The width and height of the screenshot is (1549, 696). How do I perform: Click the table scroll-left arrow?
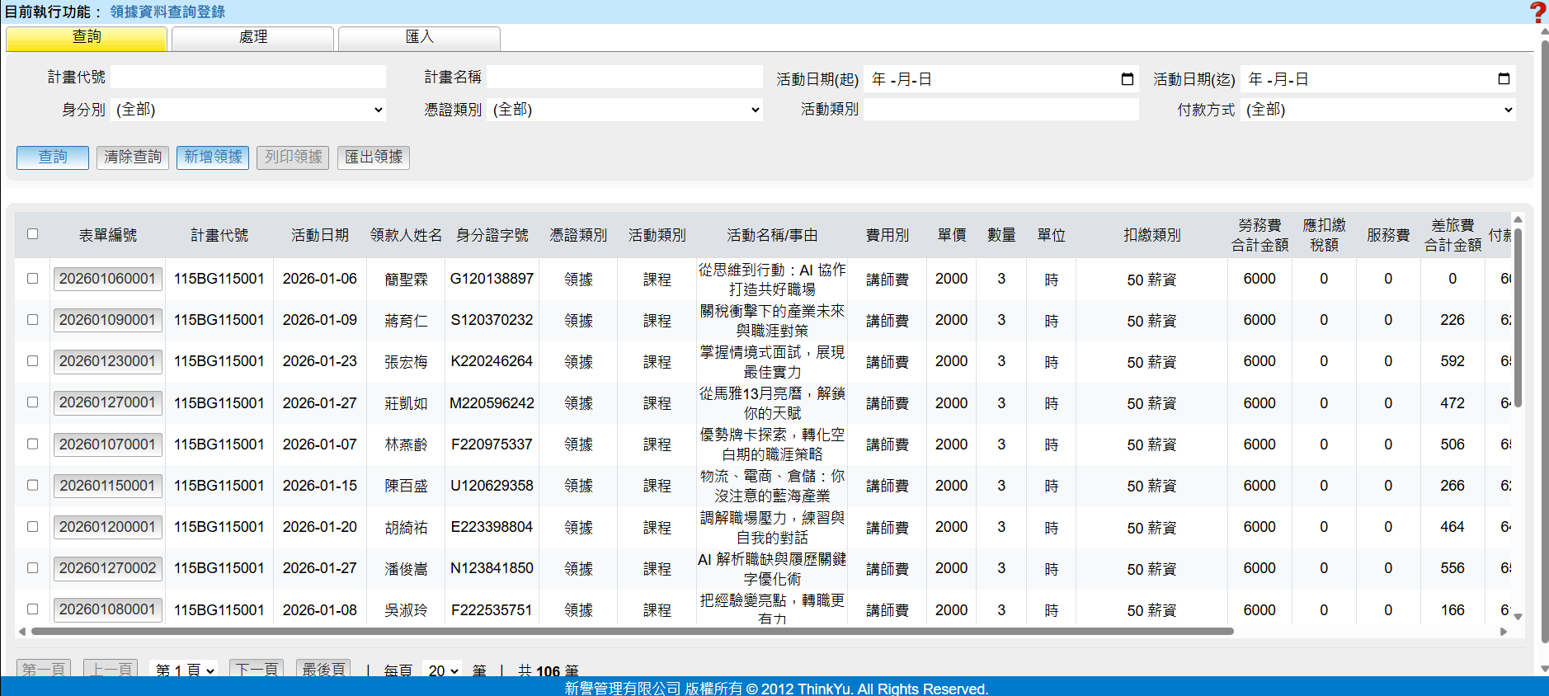click(22, 632)
